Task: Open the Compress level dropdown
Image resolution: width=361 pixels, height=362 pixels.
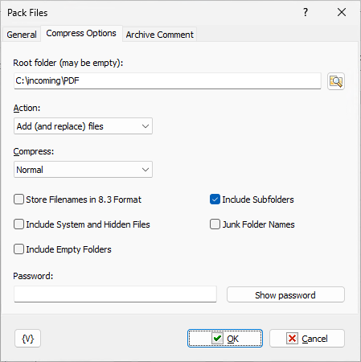Action: (146, 170)
